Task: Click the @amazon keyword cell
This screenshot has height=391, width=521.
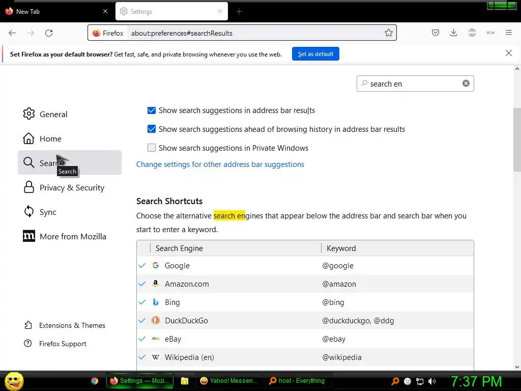Action: point(339,284)
